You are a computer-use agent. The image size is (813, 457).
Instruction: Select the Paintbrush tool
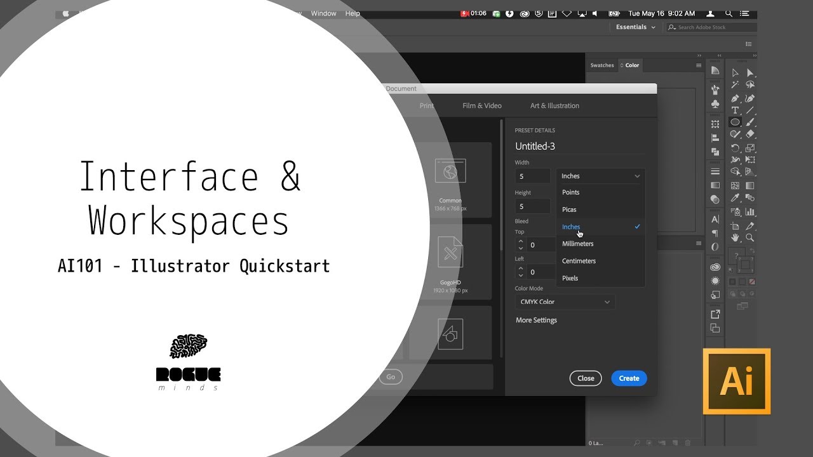pyautogui.click(x=750, y=122)
